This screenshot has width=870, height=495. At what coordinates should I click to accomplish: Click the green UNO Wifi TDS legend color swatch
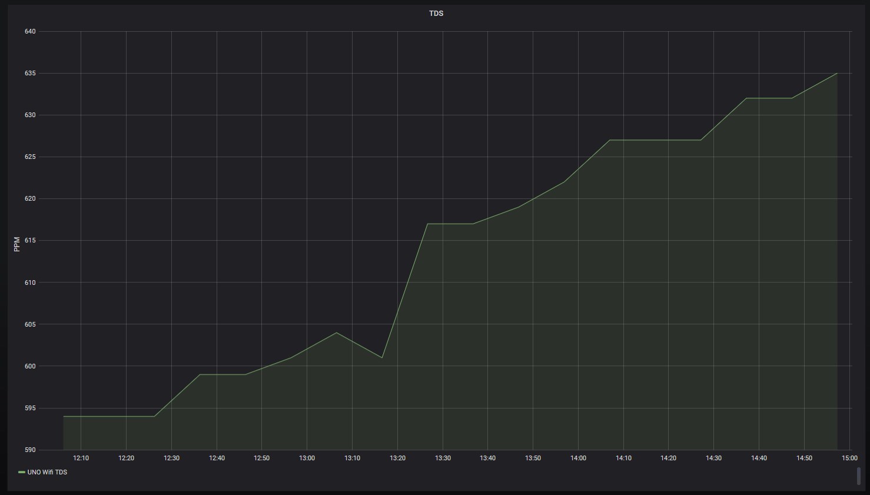point(22,472)
